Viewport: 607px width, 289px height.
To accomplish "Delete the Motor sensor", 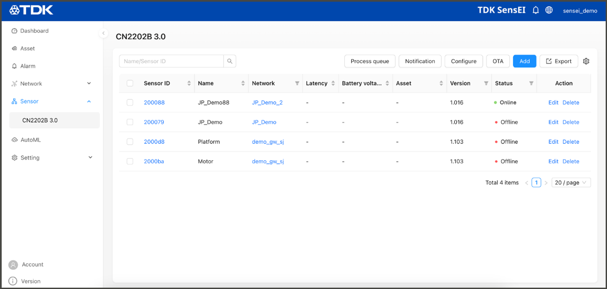I will click(x=571, y=161).
